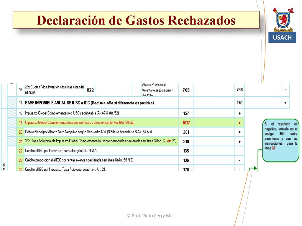The width and height of the screenshot is (302, 226).
Task: Select the plus sign on the code 157 row
Action: tap(239, 113)
